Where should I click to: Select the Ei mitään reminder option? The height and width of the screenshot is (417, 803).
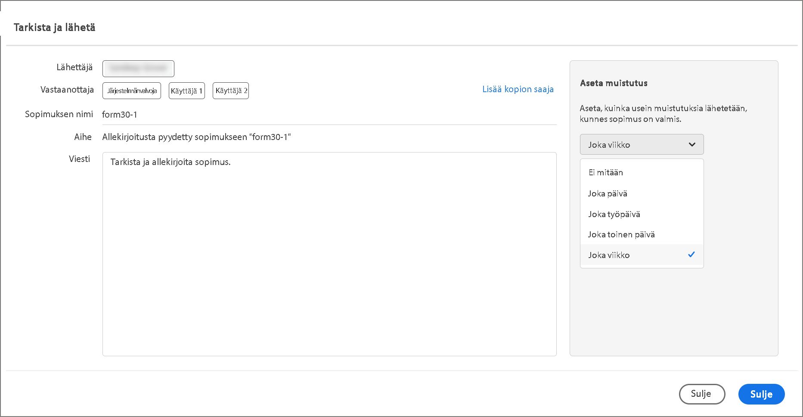[x=606, y=172]
